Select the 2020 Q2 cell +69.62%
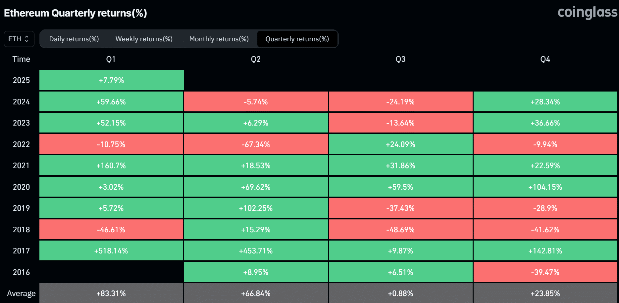 pos(256,187)
